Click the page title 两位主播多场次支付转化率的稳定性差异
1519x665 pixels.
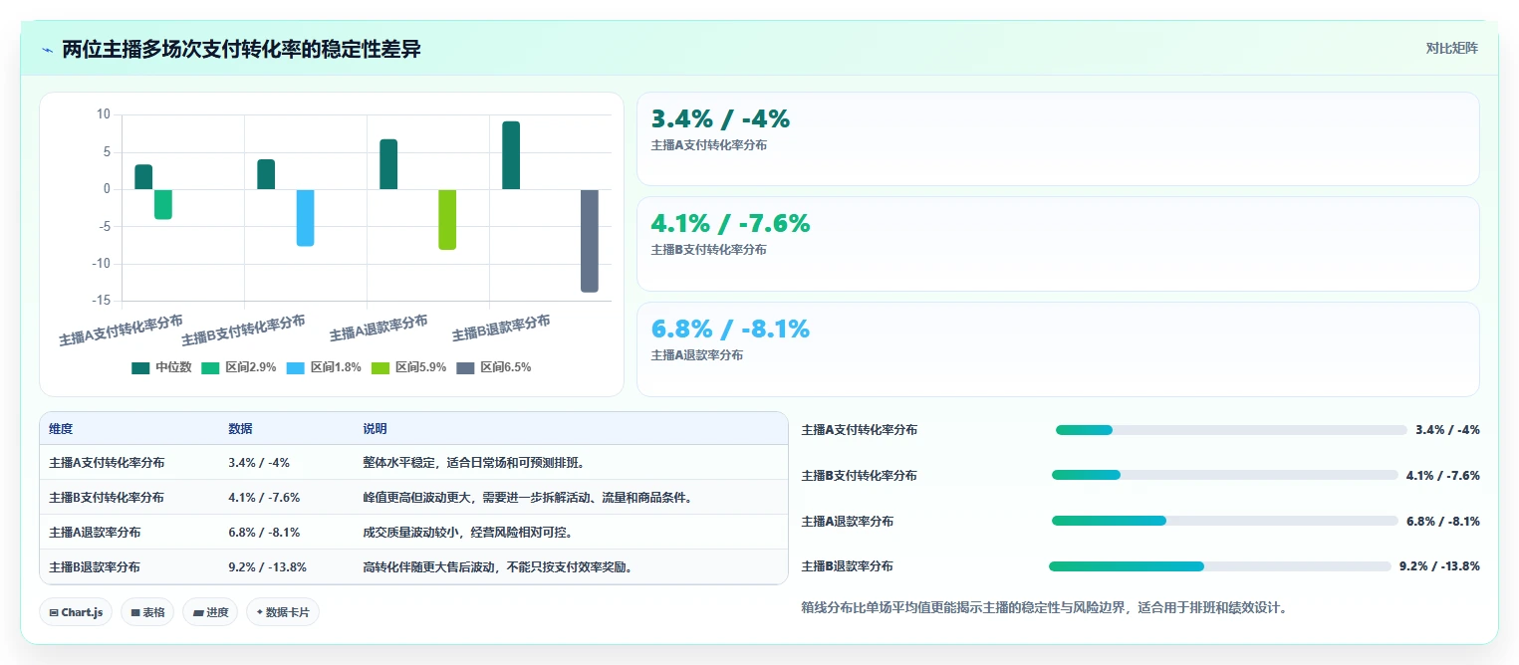[241, 49]
